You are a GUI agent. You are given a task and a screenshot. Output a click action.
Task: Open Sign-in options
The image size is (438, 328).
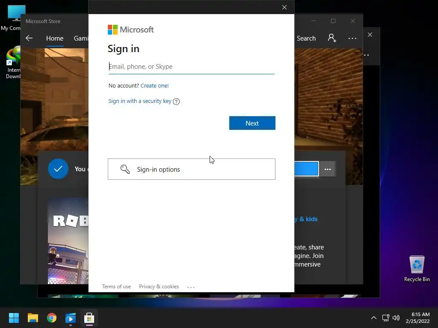[192, 169]
